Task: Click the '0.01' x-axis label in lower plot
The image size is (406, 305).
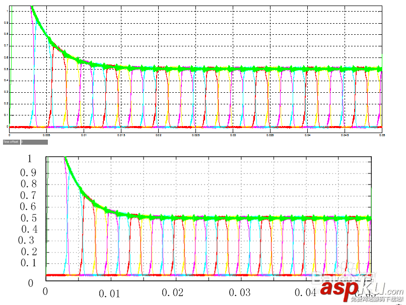Action: (x=109, y=293)
